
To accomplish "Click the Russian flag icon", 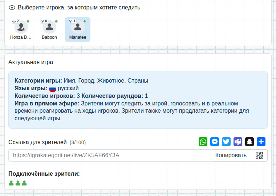I will click(x=52, y=89).
